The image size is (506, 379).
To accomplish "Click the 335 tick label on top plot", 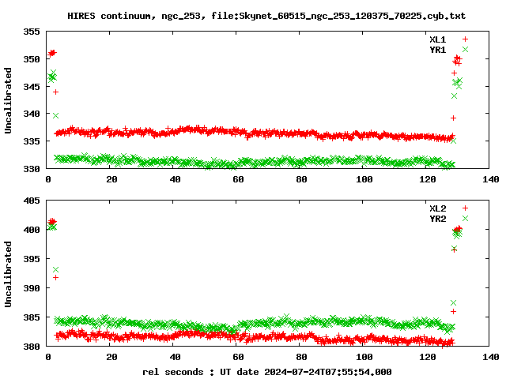I will [x=32, y=141].
